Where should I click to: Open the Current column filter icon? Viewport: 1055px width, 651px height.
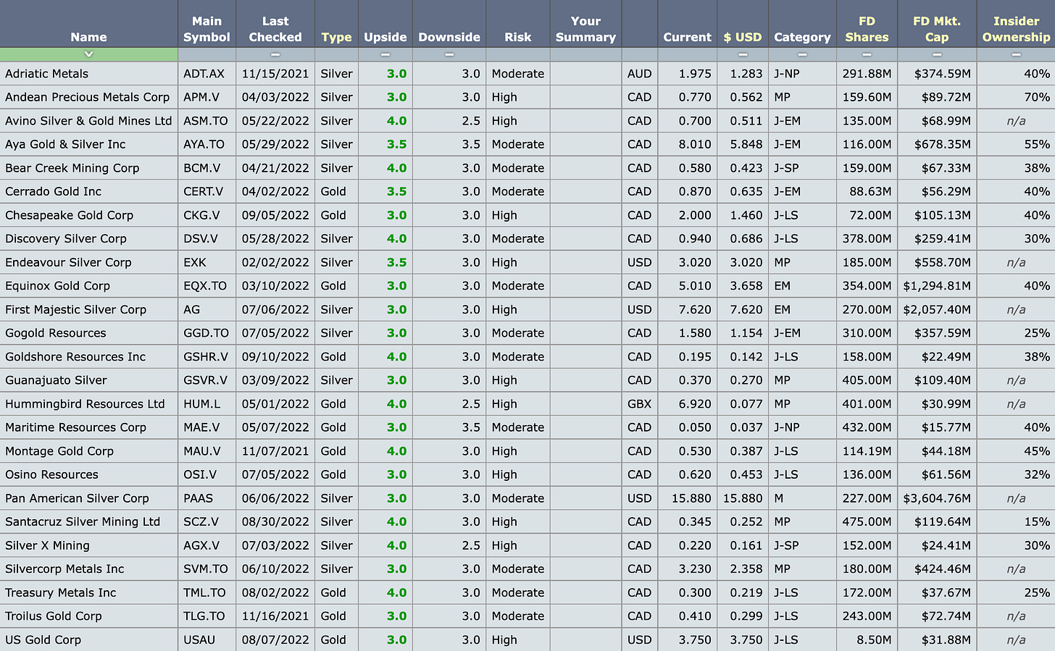coord(687,54)
